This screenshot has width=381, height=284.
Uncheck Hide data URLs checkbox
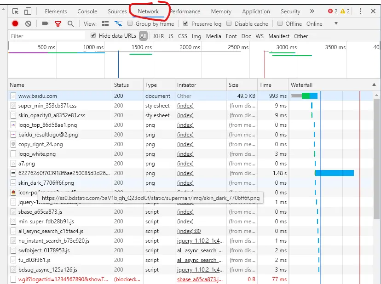pos(93,35)
